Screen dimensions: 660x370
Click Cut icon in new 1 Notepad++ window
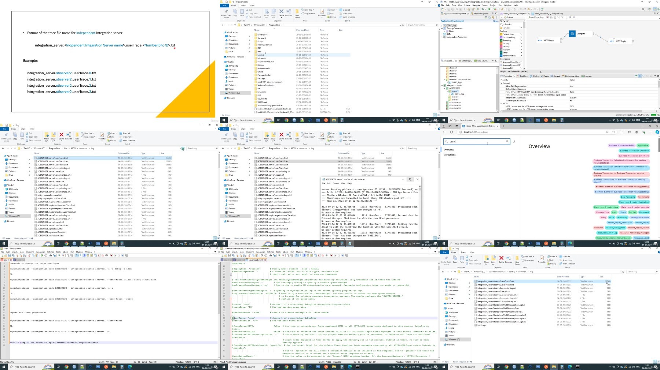click(30, 255)
